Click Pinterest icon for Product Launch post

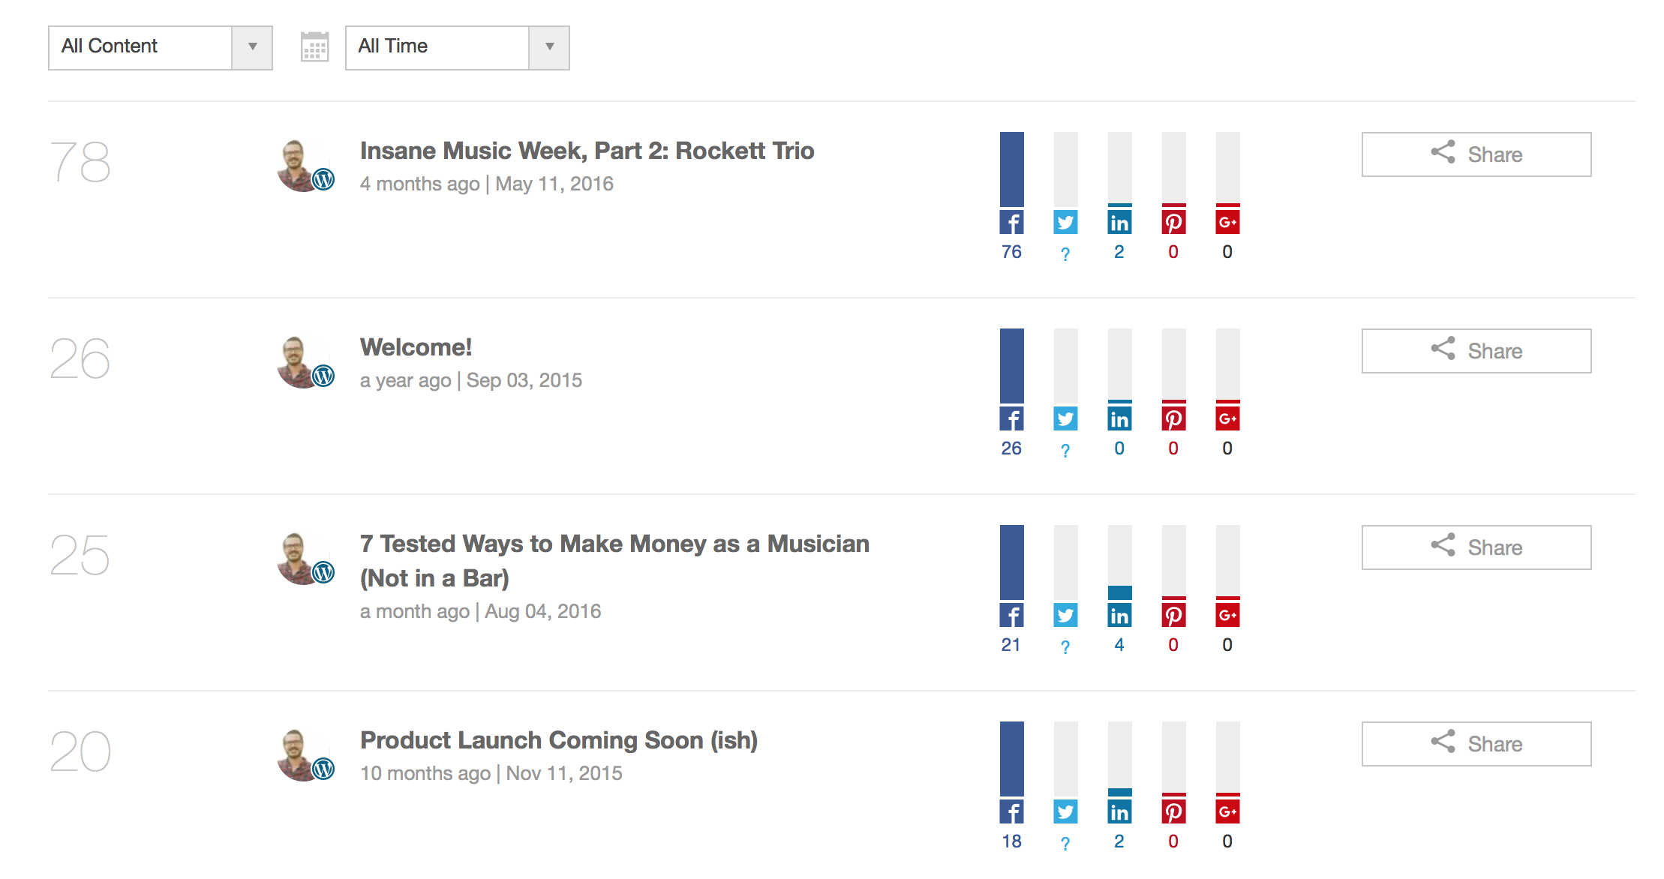(1173, 811)
